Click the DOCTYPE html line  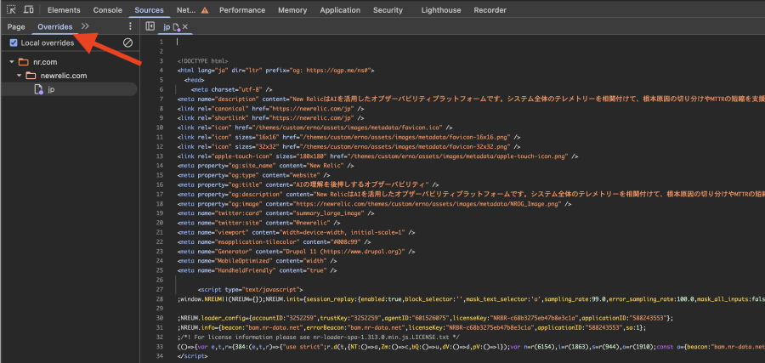pos(202,61)
